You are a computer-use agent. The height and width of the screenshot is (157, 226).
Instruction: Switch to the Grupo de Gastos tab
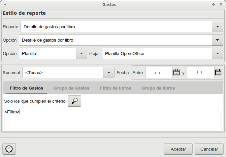coord(72,88)
